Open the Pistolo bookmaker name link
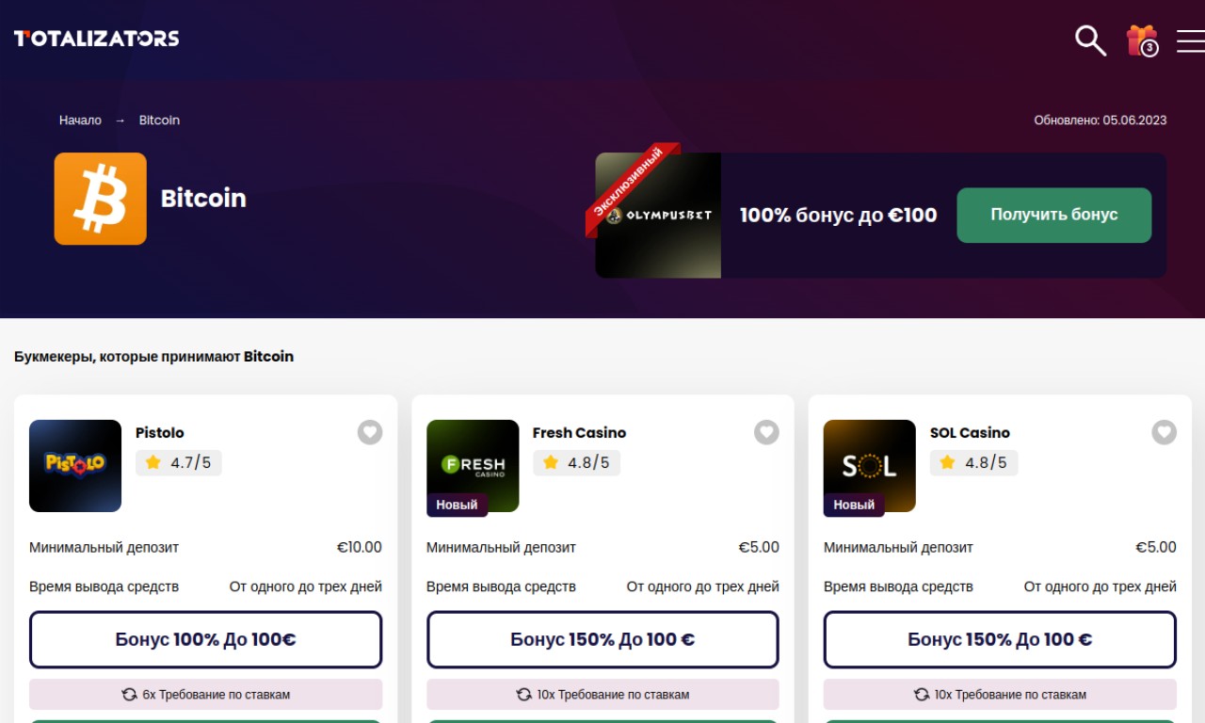 tap(160, 433)
